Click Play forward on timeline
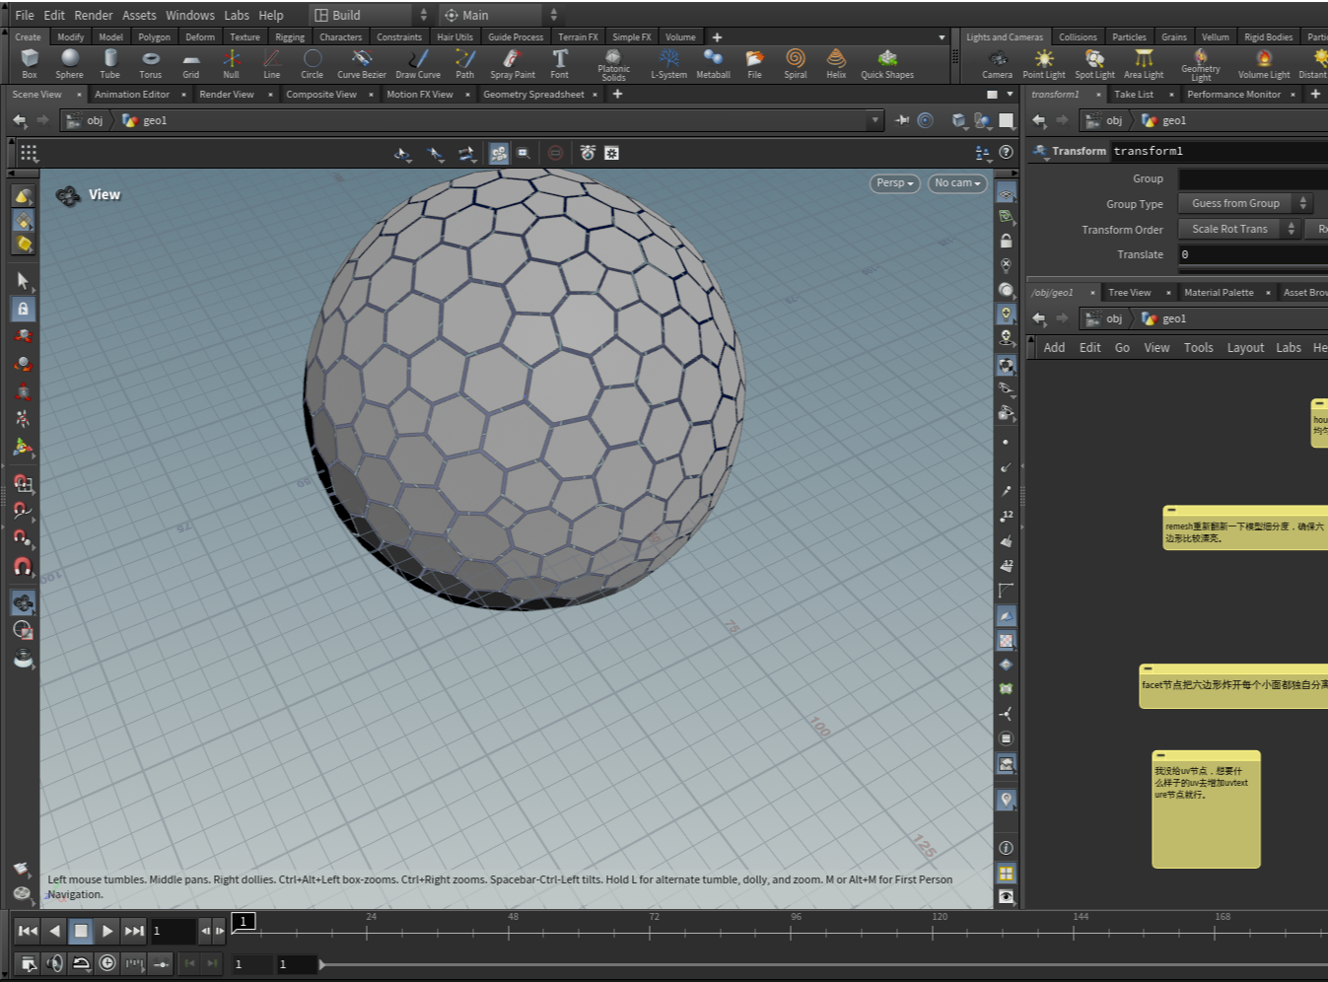The image size is (1328, 982). tap(107, 931)
